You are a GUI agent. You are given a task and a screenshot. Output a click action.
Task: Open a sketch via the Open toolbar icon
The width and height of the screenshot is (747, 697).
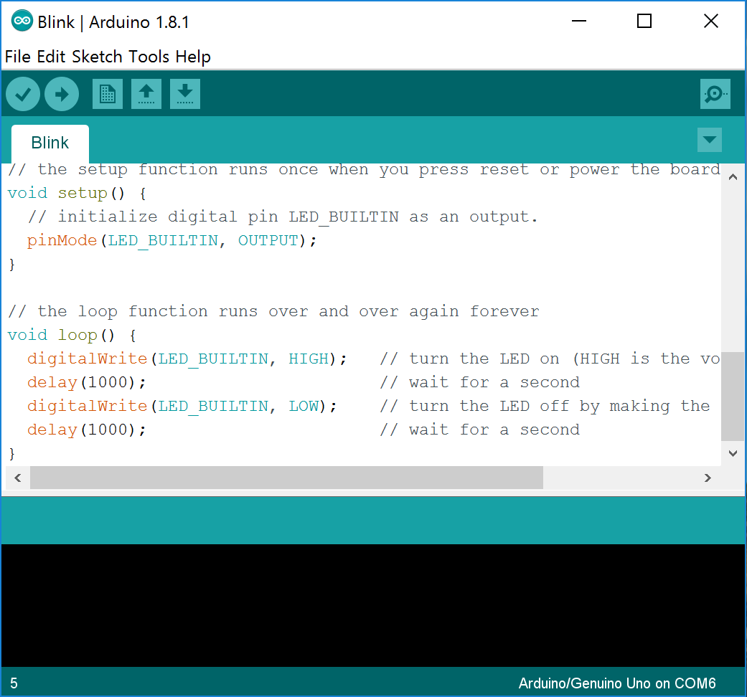click(x=146, y=93)
